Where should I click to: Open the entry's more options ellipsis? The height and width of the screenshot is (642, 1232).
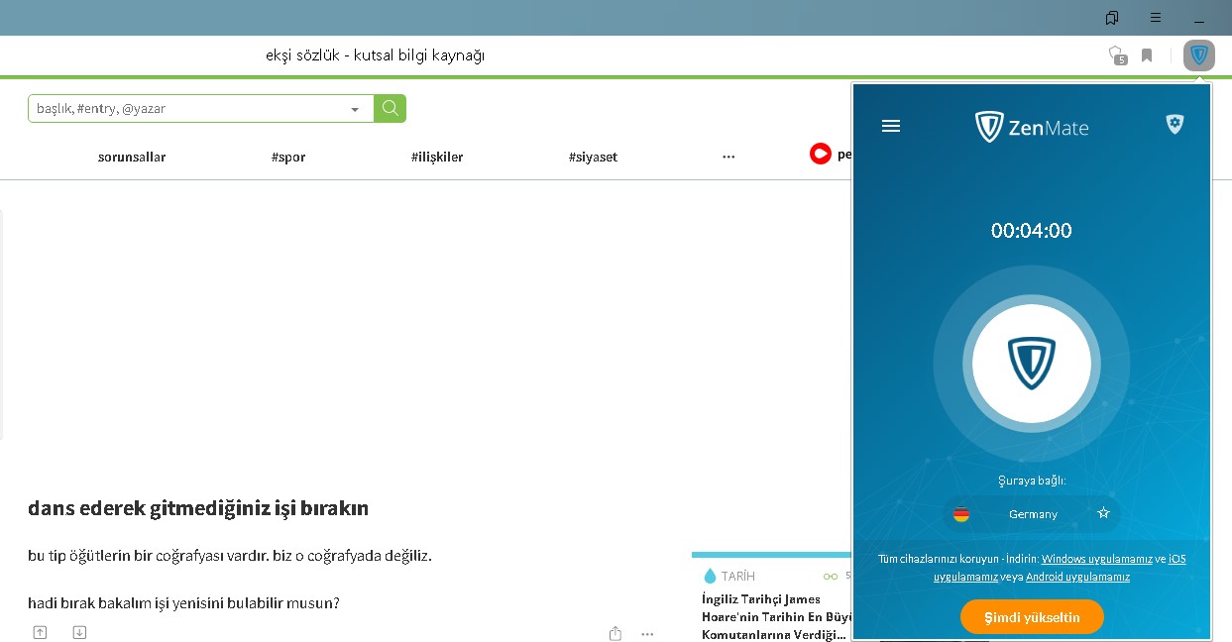tap(647, 633)
